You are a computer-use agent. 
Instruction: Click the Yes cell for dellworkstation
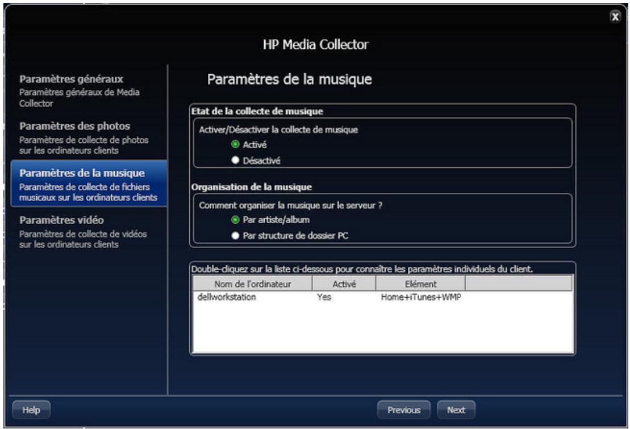coord(324,297)
